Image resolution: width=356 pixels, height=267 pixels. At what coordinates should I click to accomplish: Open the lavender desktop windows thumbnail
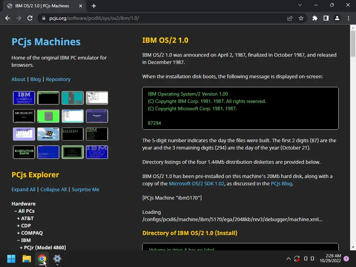[x=24, y=134]
